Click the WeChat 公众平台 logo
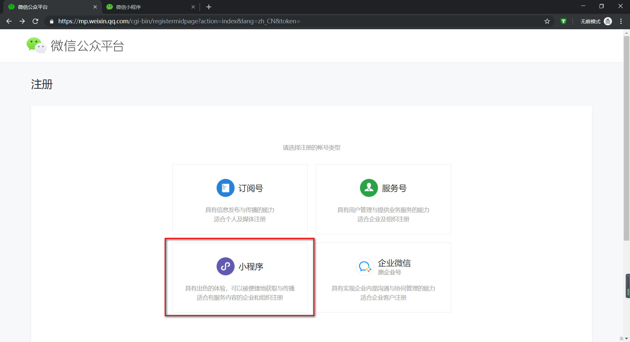 click(75, 46)
